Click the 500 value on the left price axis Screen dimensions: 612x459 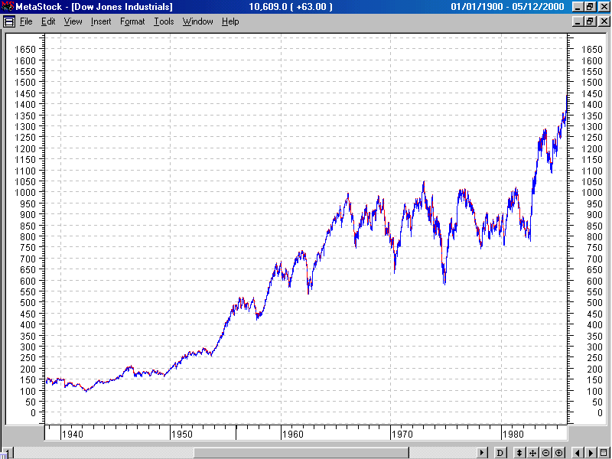(x=28, y=302)
